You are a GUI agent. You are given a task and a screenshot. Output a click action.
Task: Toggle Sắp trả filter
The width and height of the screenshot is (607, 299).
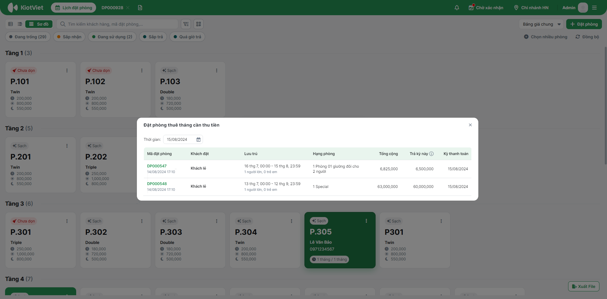153,37
